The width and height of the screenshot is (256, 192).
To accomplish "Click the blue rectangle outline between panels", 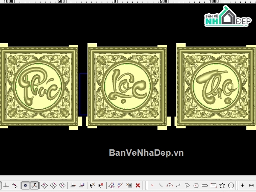I will point(84,94).
